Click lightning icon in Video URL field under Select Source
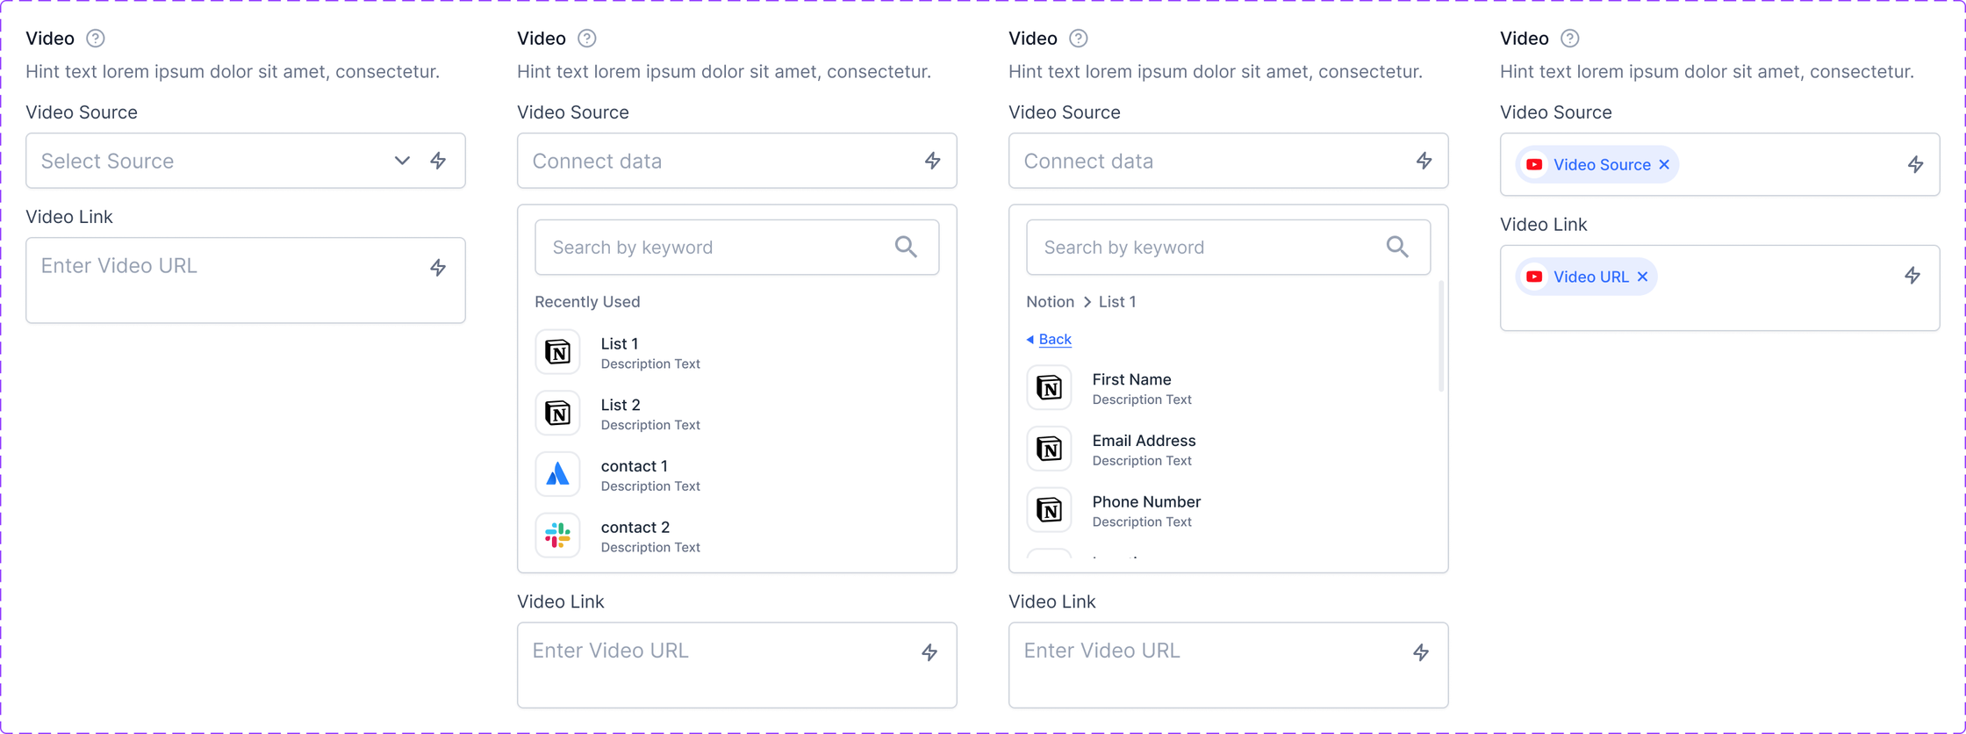 pos(438,267)
